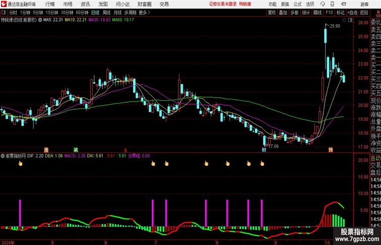Click the MACD: 2.28 indicator value

75,156
